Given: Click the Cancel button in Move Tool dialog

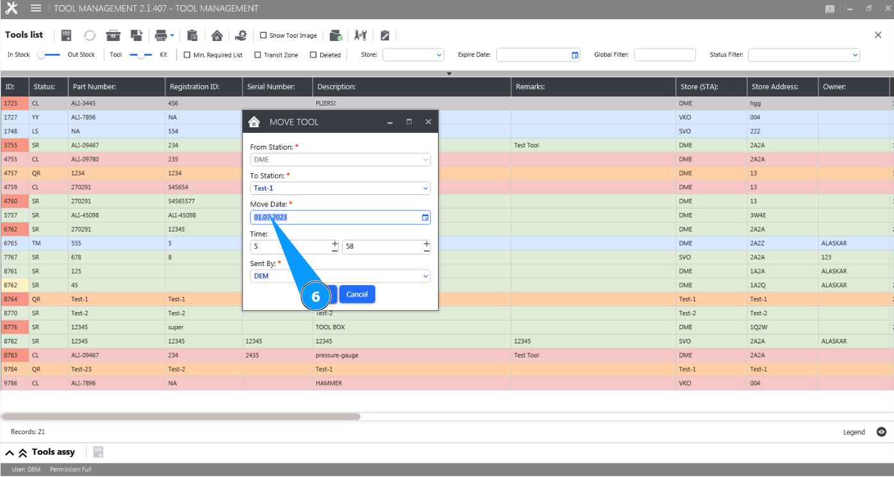Looking at the screenshot, I should pos(357,294).
